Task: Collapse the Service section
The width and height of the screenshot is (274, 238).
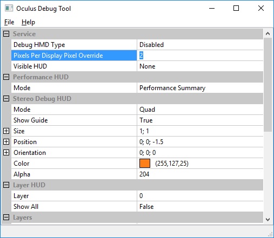Action: [x=6, y=34]
